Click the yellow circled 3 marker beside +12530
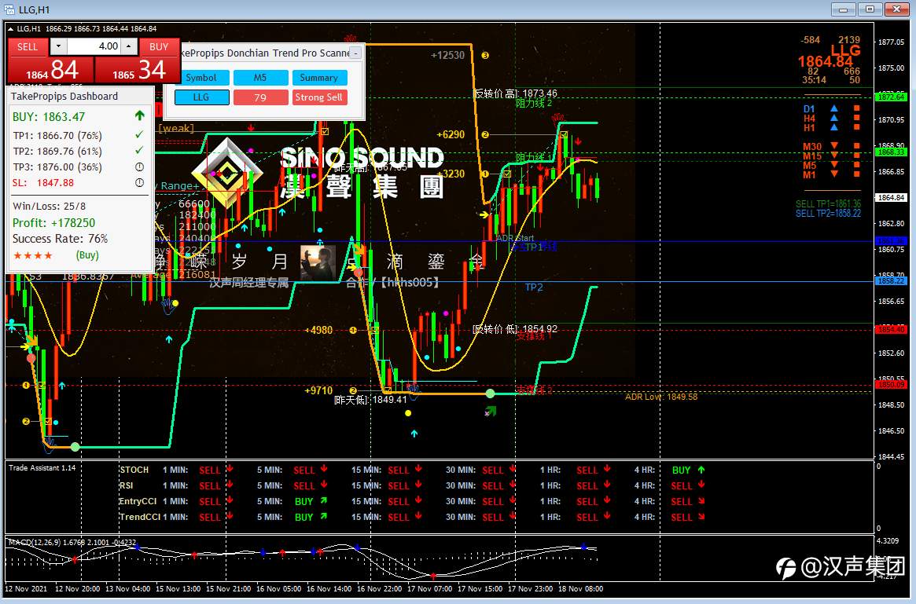 tap(485, 56)
